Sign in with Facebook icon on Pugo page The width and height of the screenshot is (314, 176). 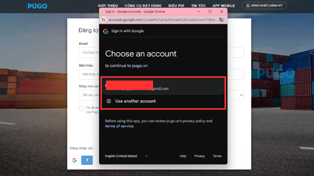pos(87,160)
